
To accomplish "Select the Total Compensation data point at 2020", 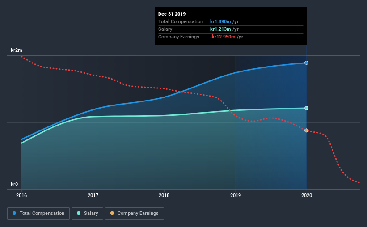I will [x=306, y=63].
